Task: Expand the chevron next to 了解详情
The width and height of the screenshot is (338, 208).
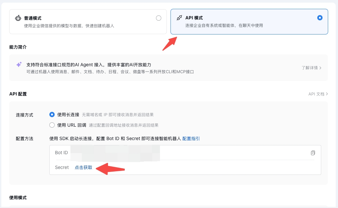Action: coord(320,68)
